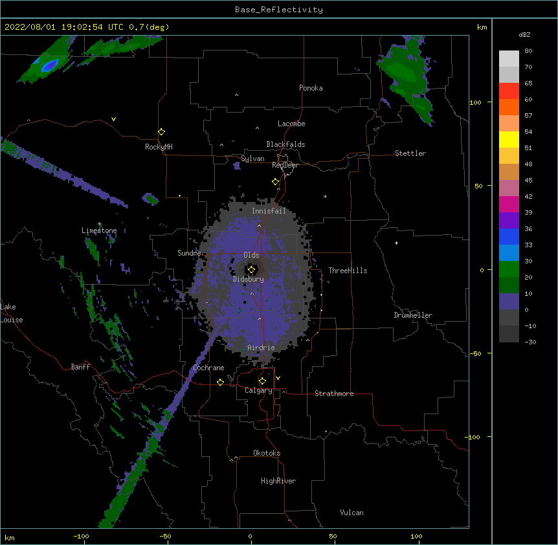Pick the purple 36-39 dBZ legend swatch
558x545 pixels.
509,220
